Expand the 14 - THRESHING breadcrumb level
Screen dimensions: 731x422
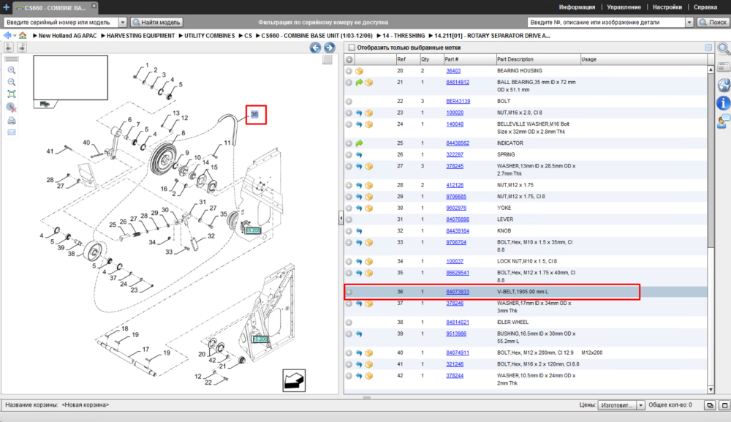tap(379, 36)
